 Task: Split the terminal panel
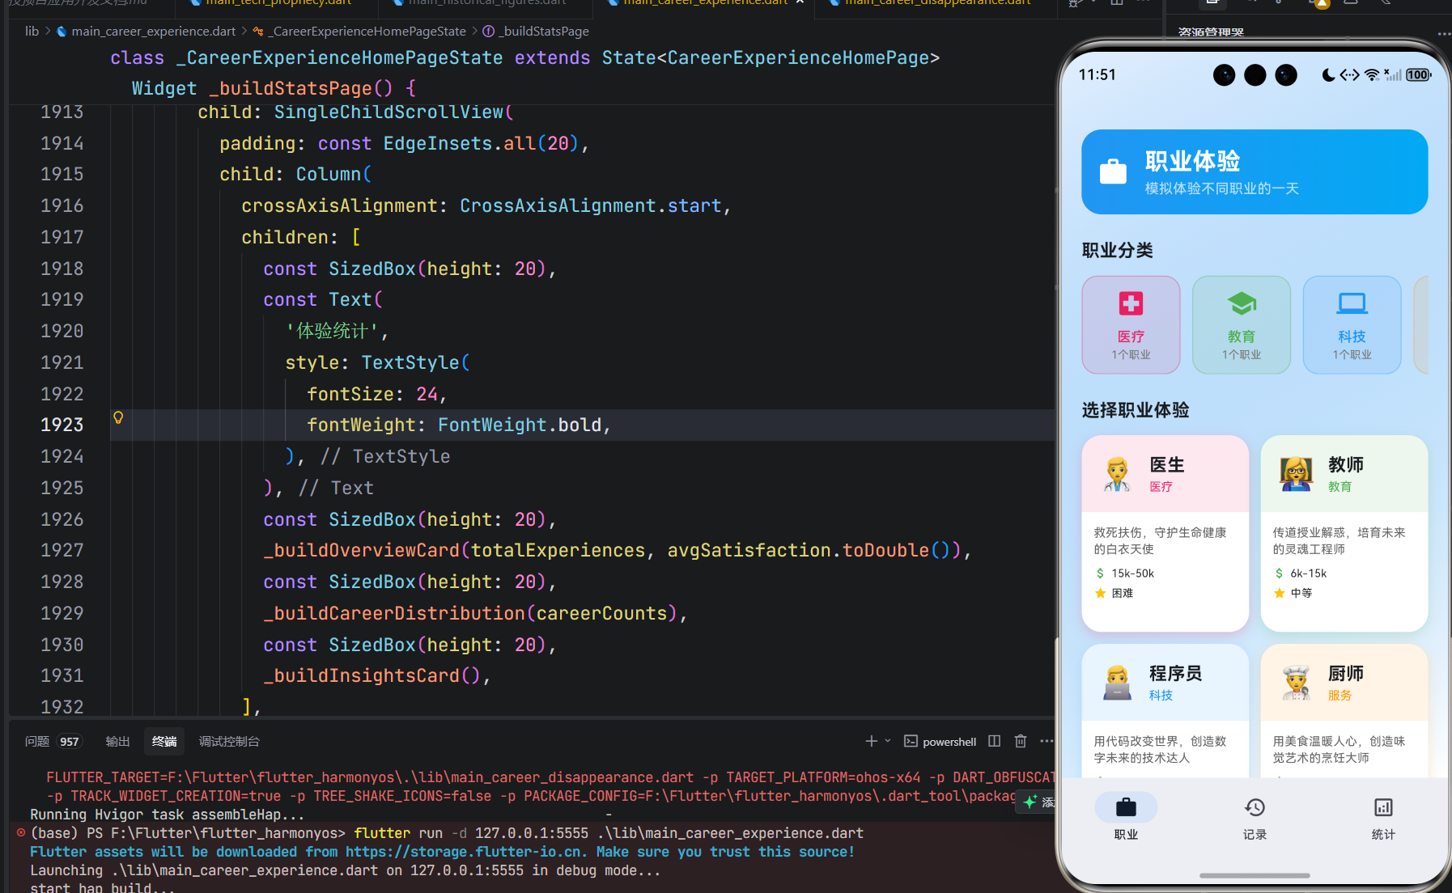point(995,741)
